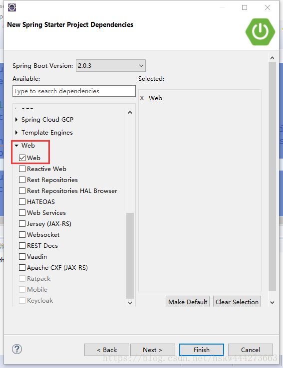Click the available list scroll up arrow
This screenshot has width=283, height=368.
pyautogui.click(x=130, y=112)
